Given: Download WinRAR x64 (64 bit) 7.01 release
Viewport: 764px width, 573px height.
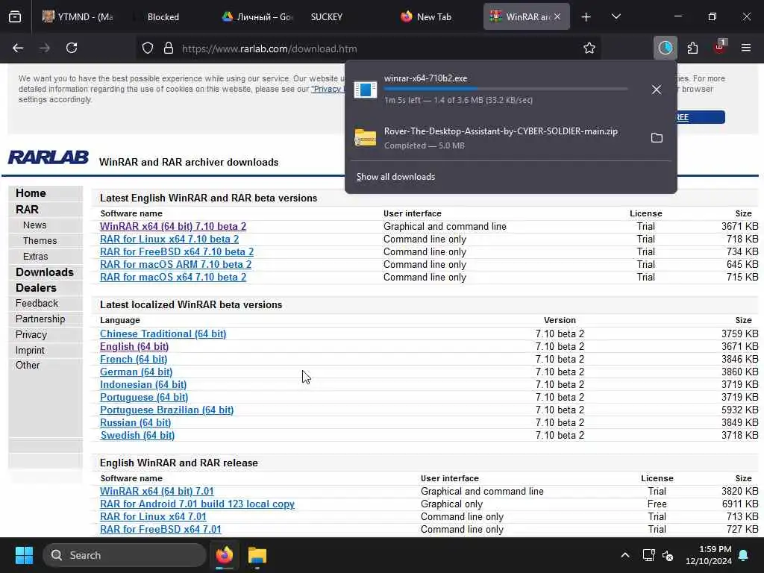Looking at the screenshot, I should (x=157, y=491).
